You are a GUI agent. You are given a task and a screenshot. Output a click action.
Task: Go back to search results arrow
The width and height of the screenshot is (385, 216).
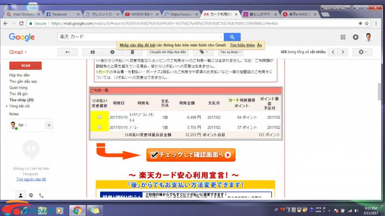67,52
